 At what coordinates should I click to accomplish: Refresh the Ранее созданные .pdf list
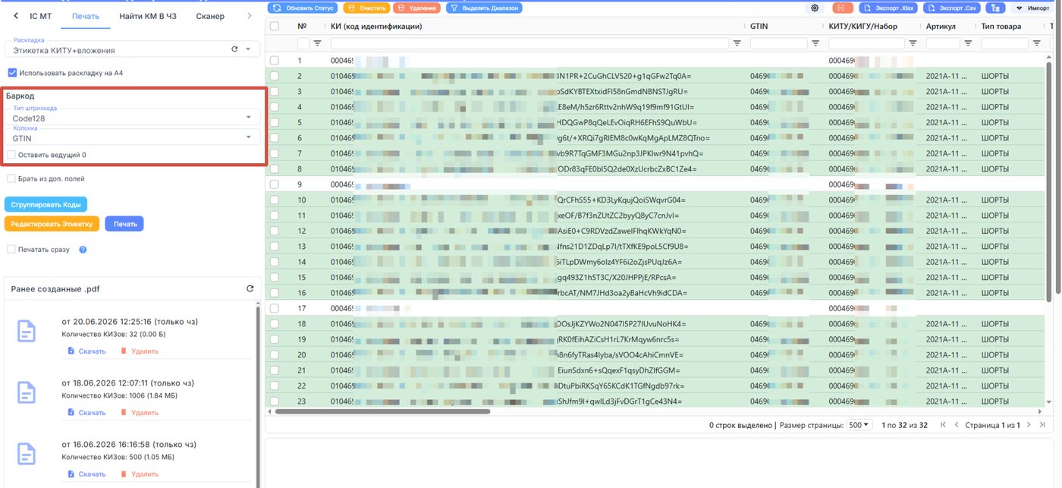click(x=250, y=288)
